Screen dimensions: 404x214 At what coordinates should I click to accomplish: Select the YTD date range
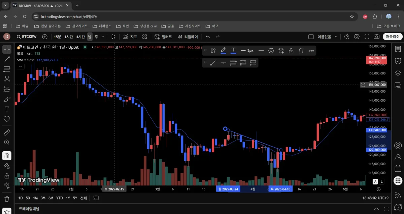click(x=60, y=198)
